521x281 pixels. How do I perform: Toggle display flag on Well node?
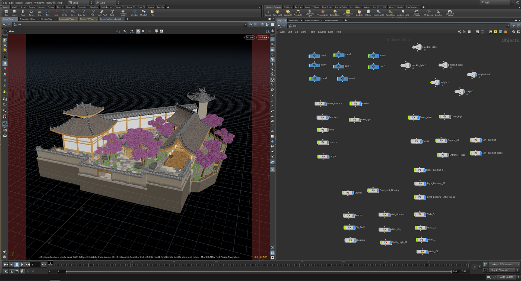tap(328, 130)
